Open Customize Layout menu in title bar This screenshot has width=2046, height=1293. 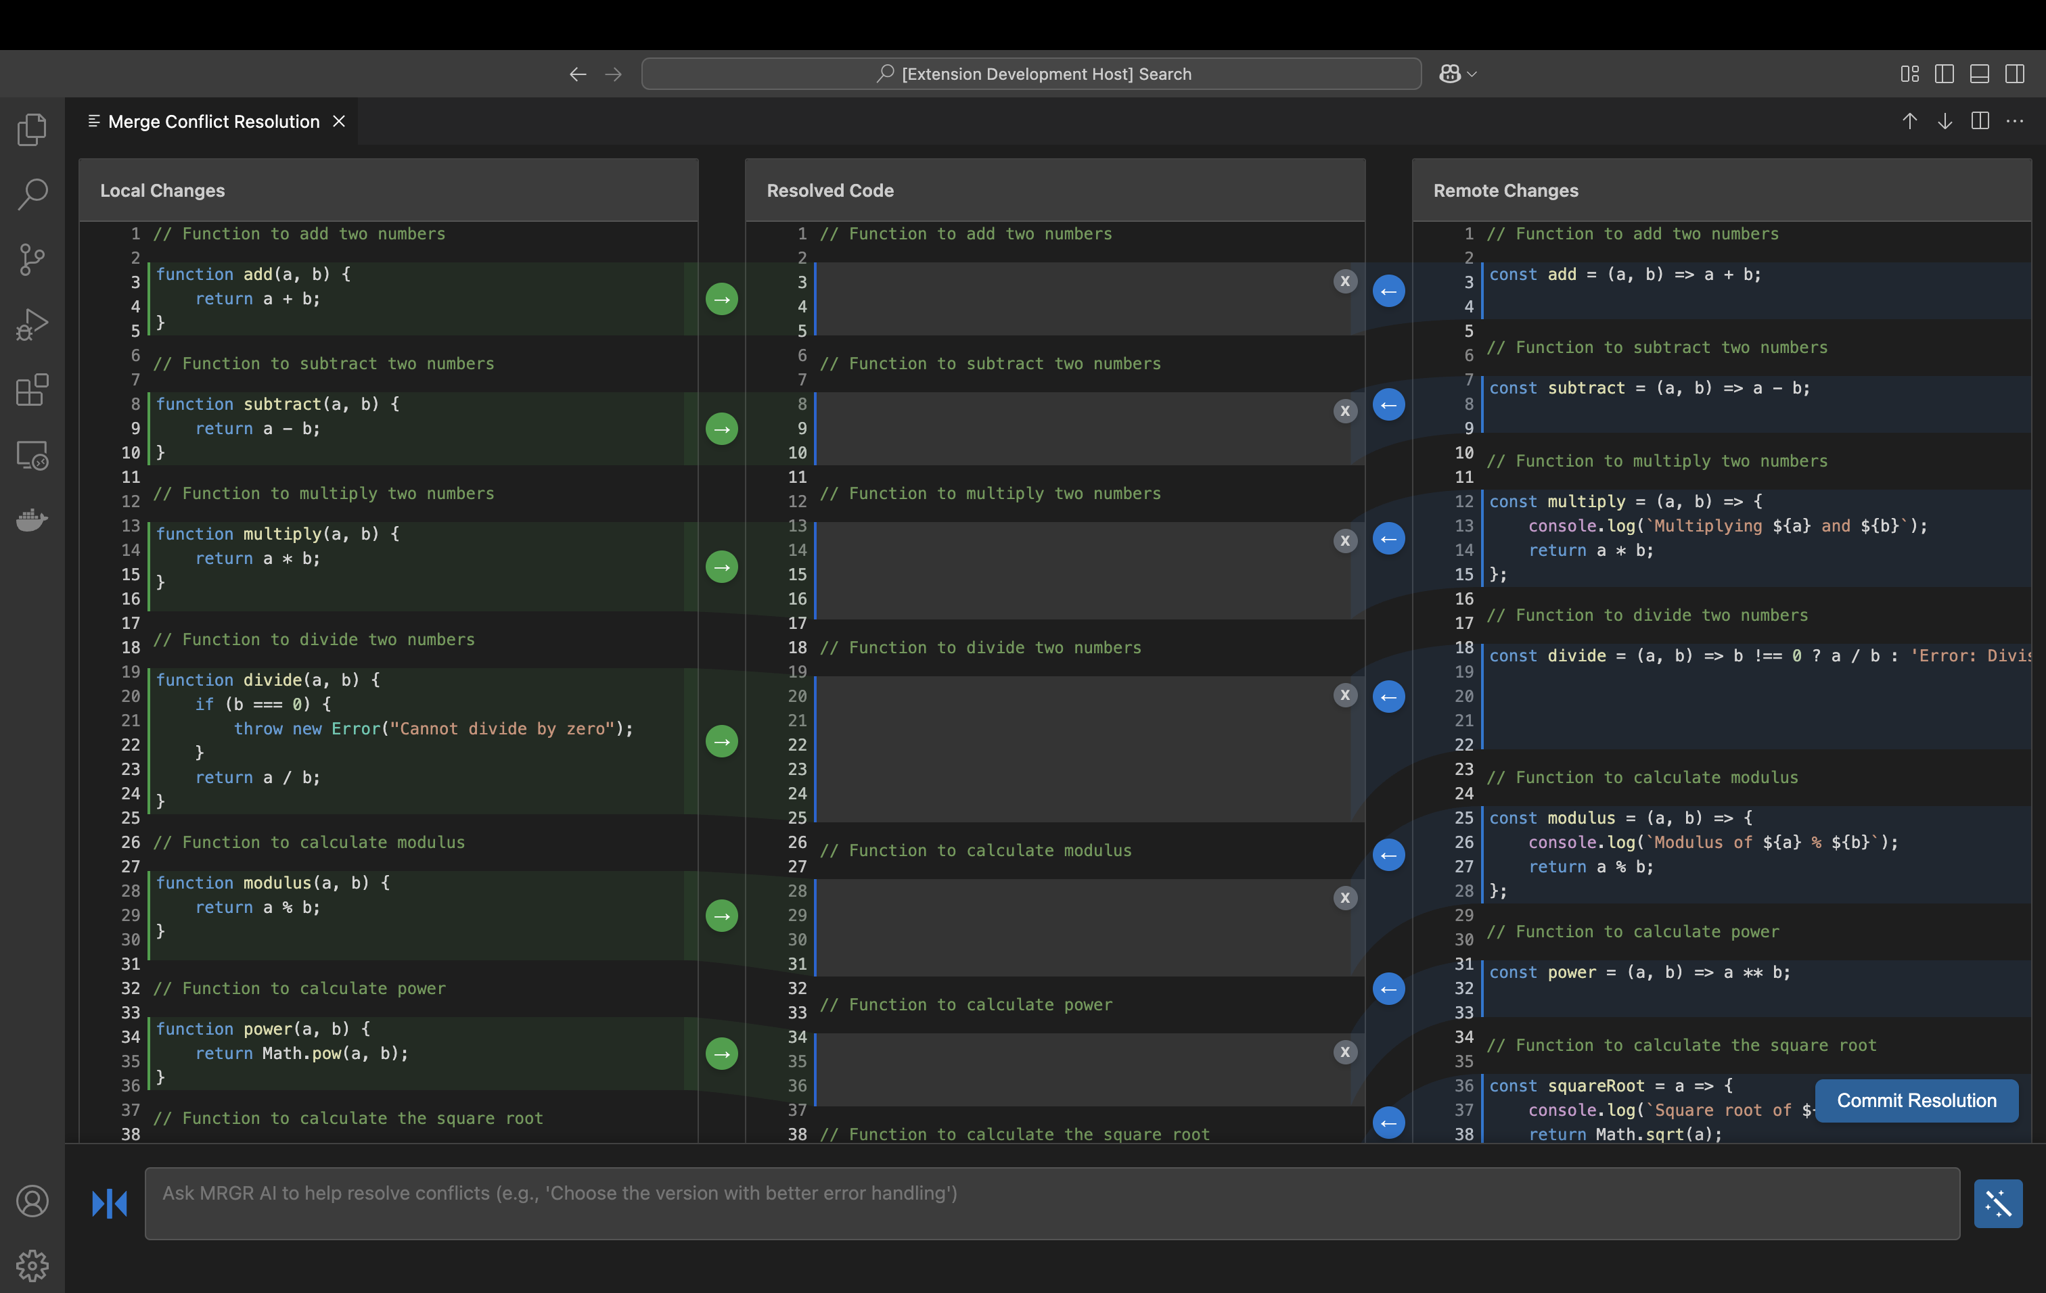[x=1909, y=74]
